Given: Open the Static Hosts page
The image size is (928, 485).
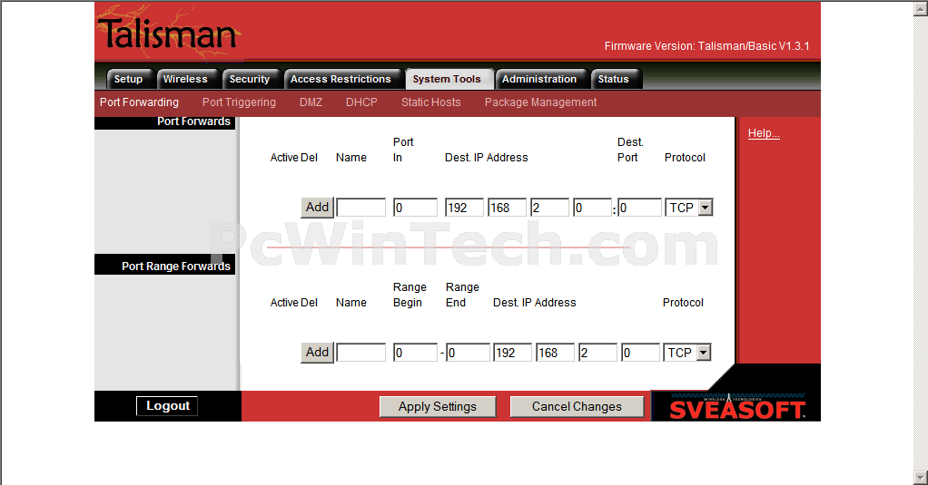Looking at the screenshot, I should tap(430, 102).
